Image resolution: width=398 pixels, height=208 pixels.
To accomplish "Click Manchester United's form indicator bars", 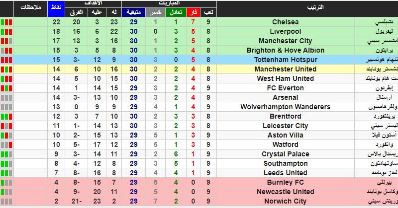I will click(6, 69).
